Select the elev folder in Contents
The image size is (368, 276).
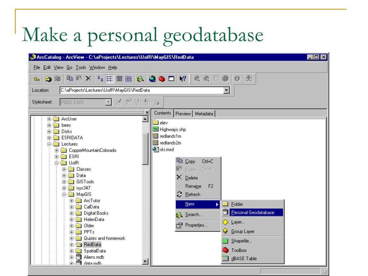coord(160,123)
